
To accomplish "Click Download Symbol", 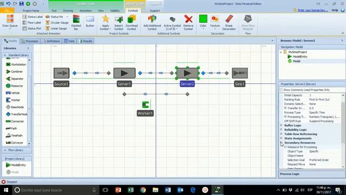I will (x=131, y=22).
